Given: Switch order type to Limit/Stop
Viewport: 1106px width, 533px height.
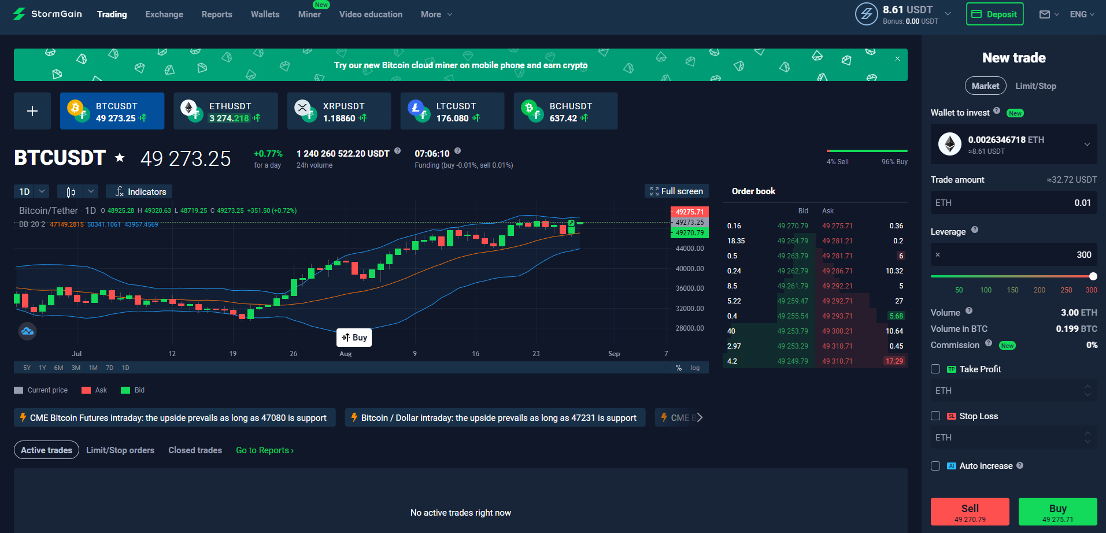Looking at the screenshot, I should 1035,86.
